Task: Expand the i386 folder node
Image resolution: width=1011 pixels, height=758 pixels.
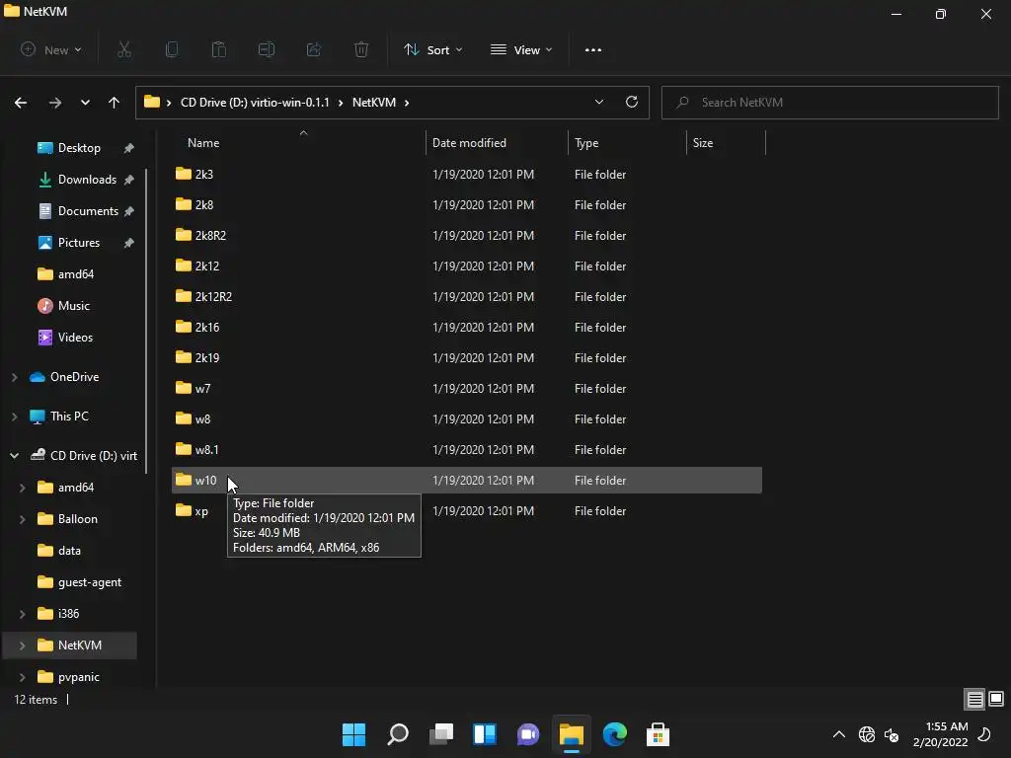Action: pos(22,614)
